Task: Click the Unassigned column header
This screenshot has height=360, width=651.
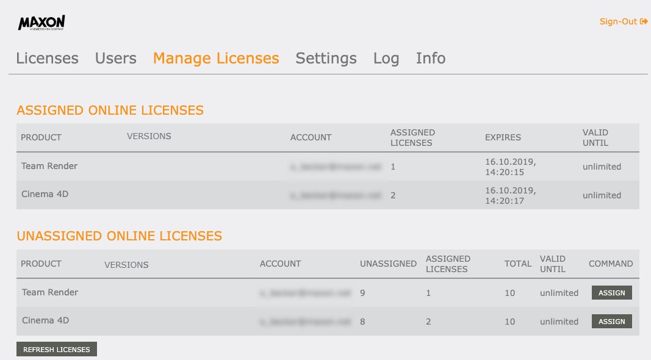Action: tap(388, 264)
